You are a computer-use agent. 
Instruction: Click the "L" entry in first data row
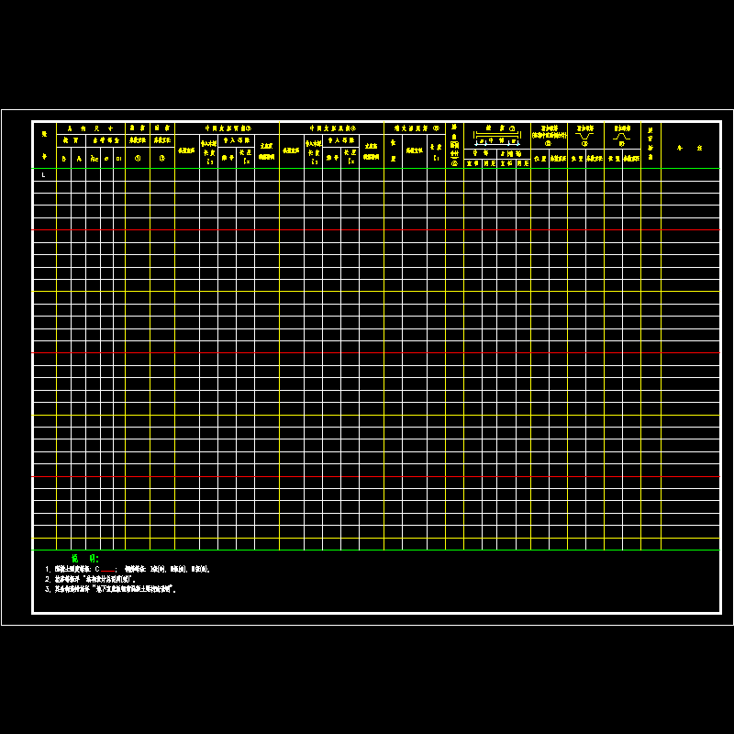43,174
